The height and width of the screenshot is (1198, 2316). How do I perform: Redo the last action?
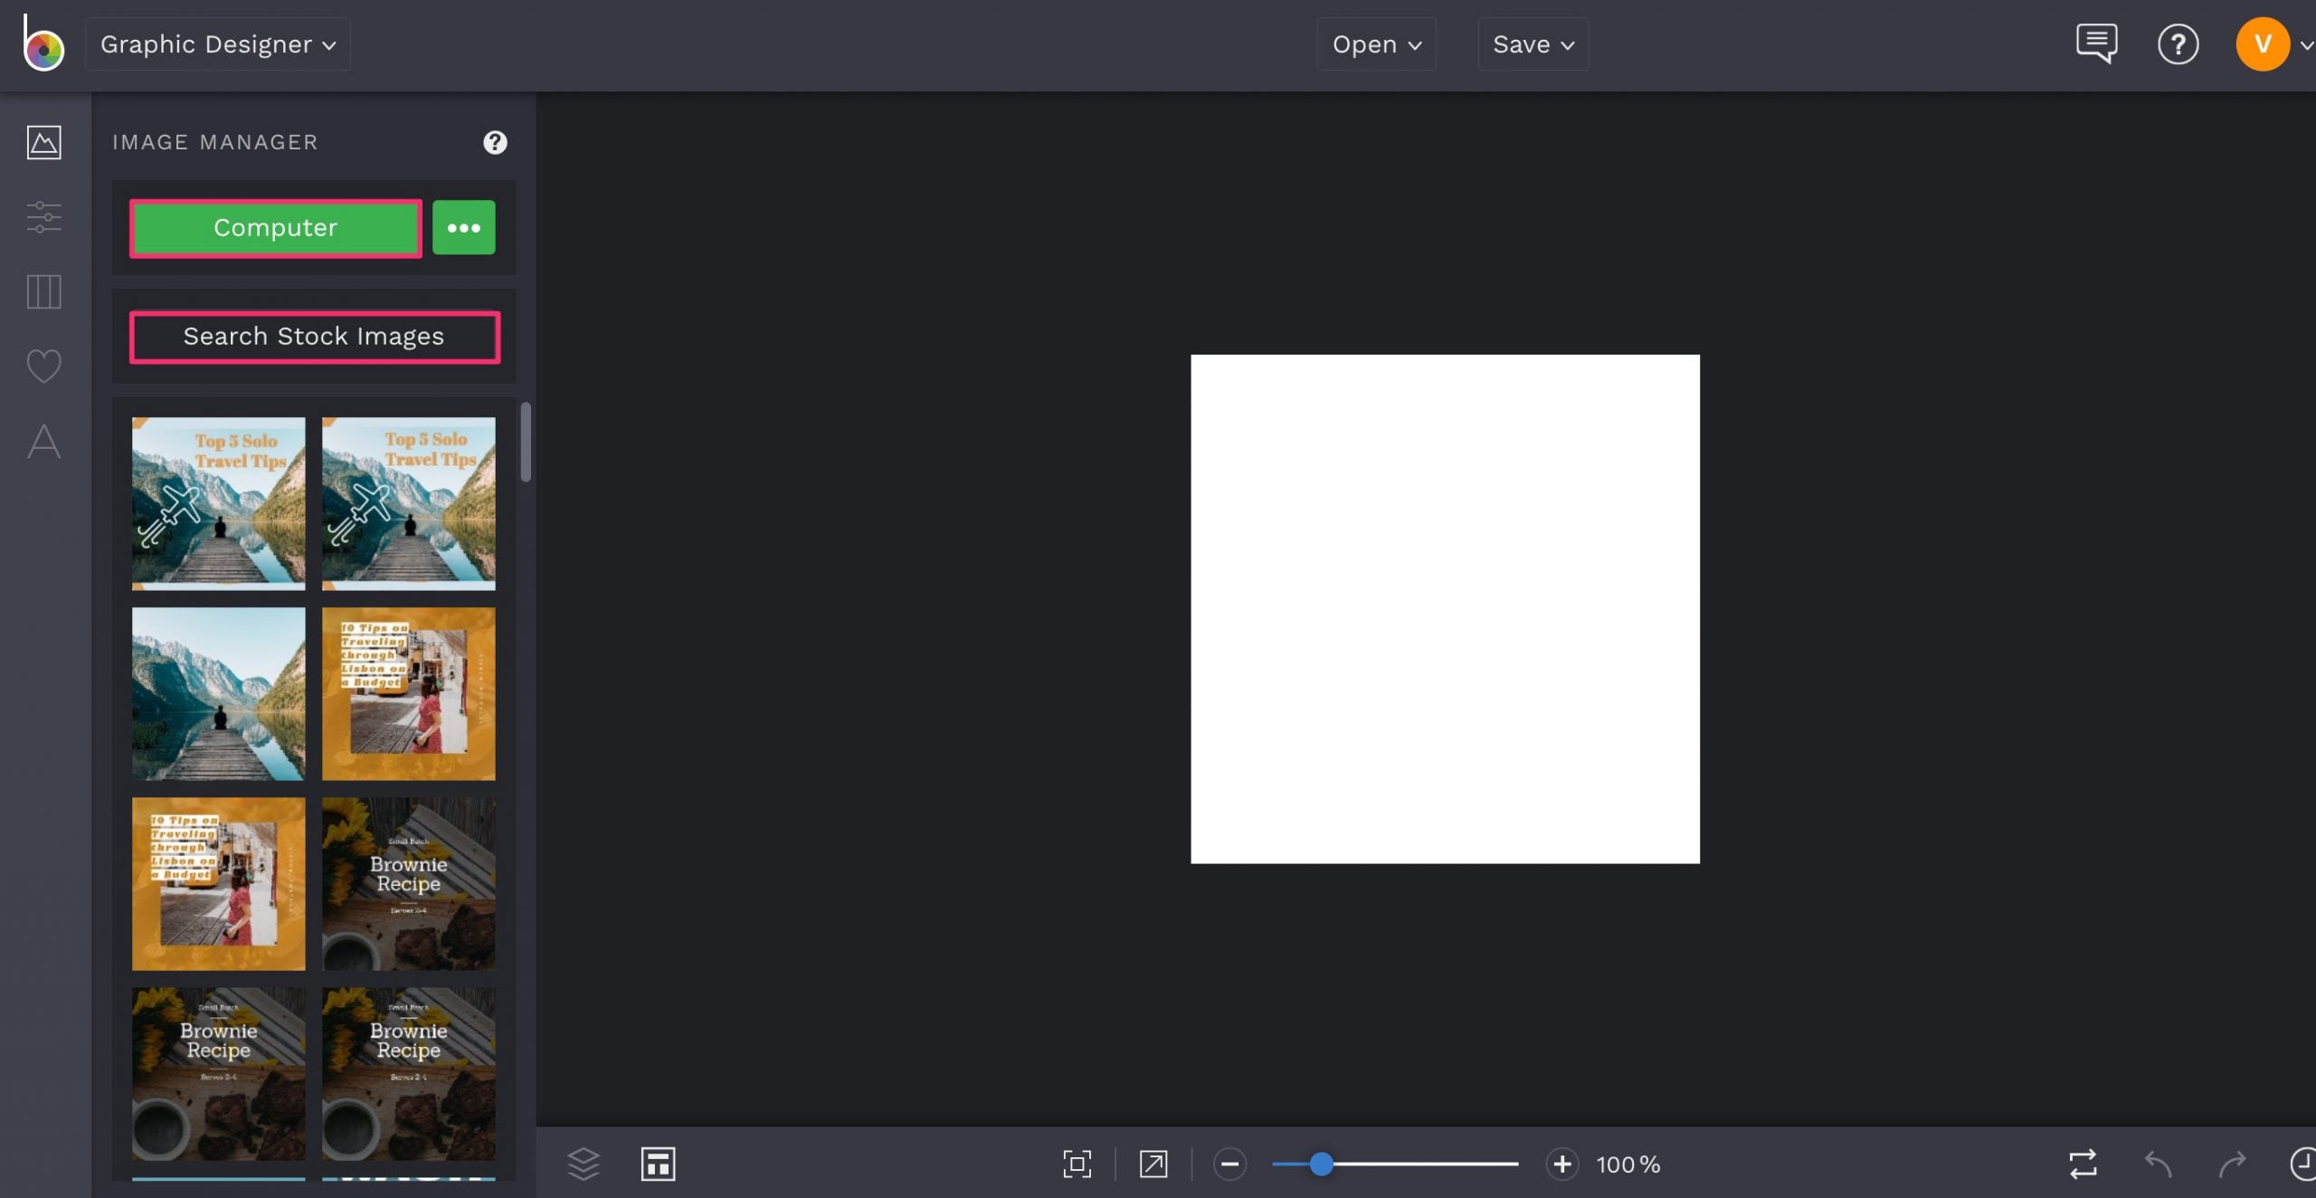(x=2233, y=1165)
